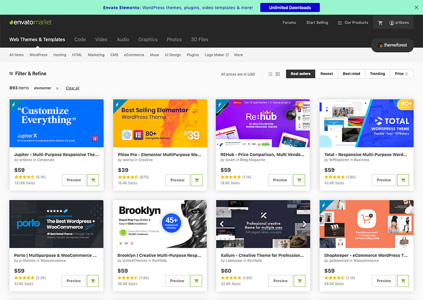Switch to list view layout

(x=270, y=74)
